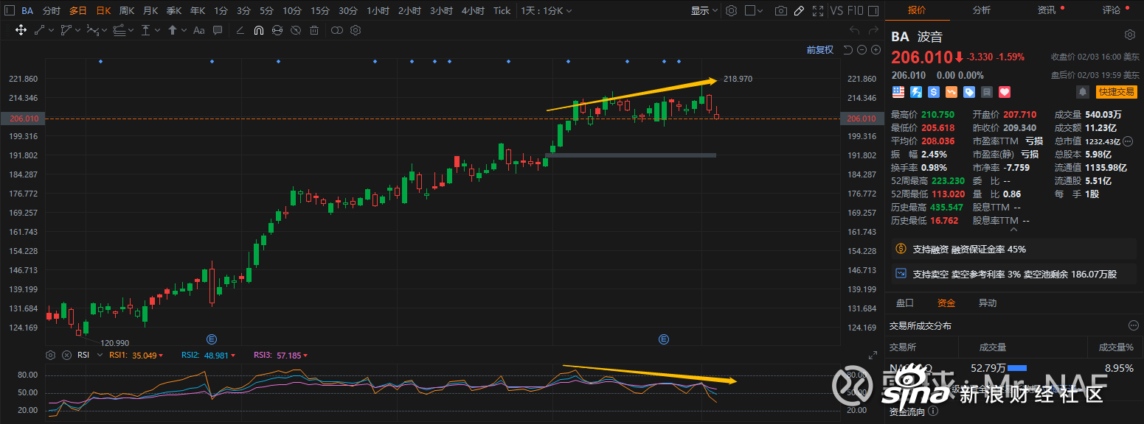Expand the line tool dropdown arrow
Viewport: 1144px width, 424px height.
click(x=52, y=30)
